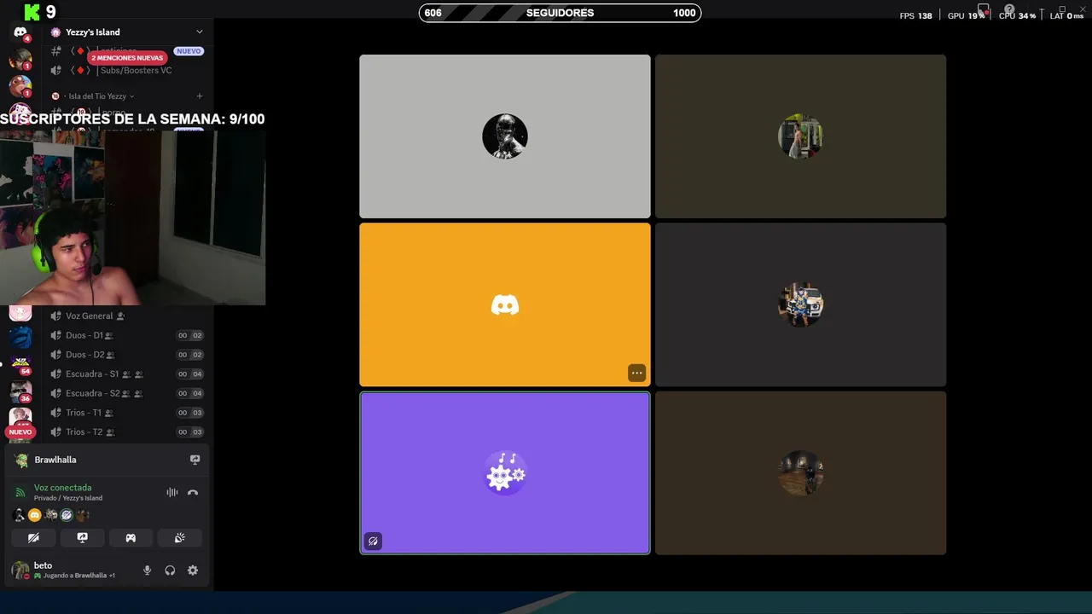Focus the middle-right dark gray participant tile

[800, 304]
